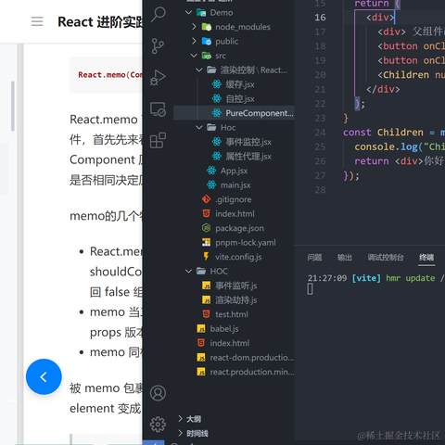Viewport: 445px width, 445px height.
Task: Open pnpm-lock.yaml file
Action: (246, 243)
